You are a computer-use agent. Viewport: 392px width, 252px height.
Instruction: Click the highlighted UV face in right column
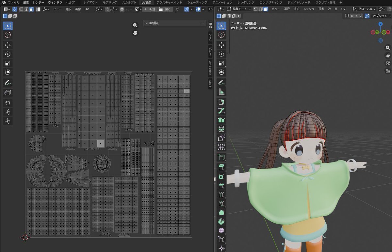pyautogui.click(x=187, y=91)
